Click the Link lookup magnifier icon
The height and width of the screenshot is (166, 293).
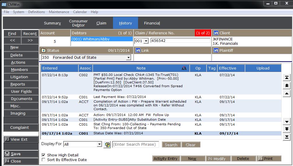pyautogui.click(x=138, y=51)
